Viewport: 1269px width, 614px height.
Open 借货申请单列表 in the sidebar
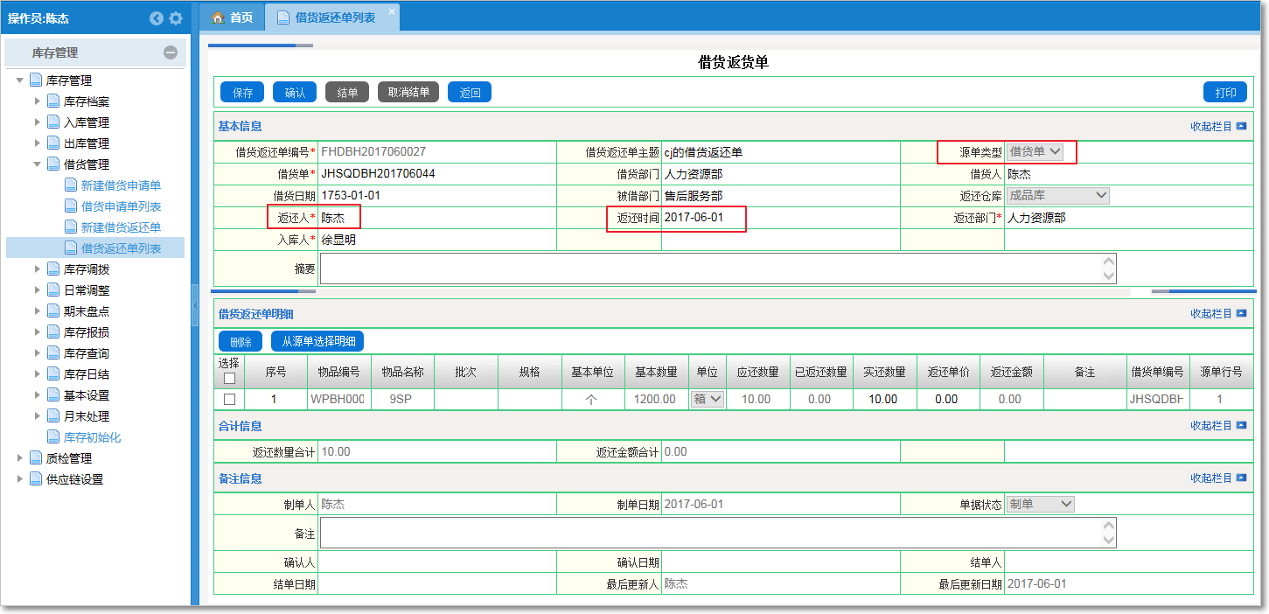121,206
